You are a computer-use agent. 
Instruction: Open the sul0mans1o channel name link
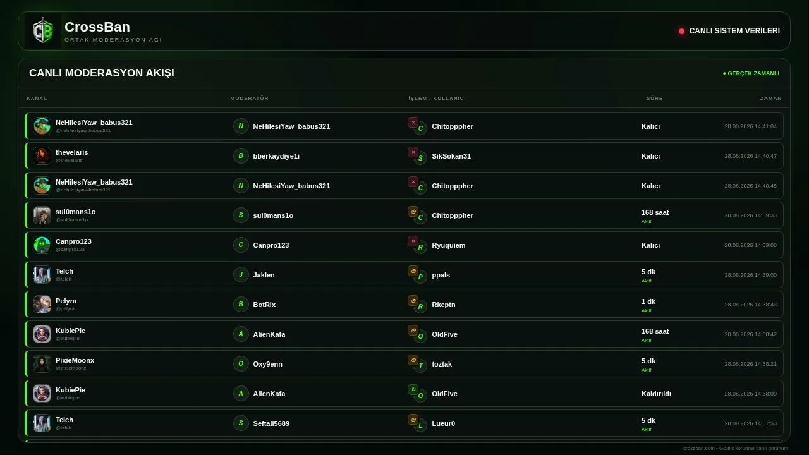coord(75,212)
